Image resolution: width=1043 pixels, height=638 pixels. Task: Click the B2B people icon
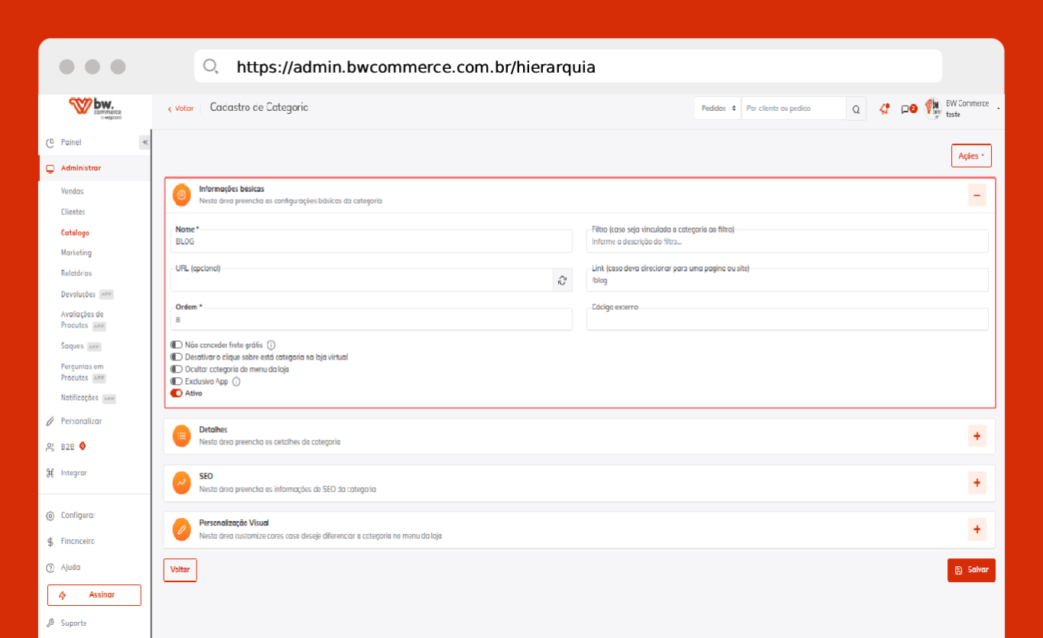[50, 448]
